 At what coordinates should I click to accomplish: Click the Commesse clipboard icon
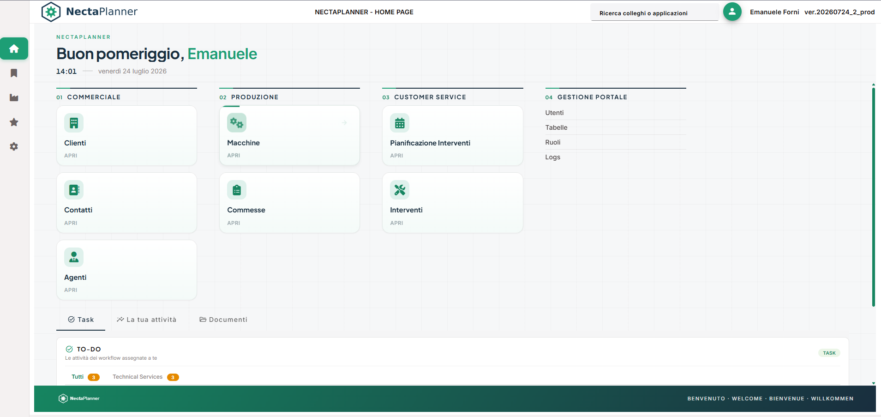[x=237, y=190]
